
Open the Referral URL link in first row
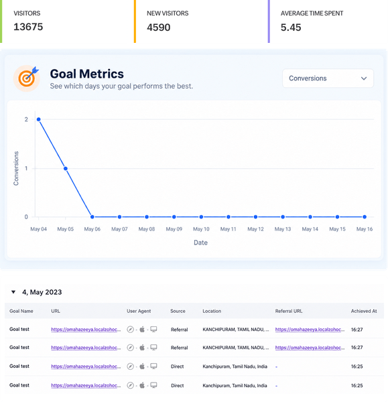(x=310, y=330)
